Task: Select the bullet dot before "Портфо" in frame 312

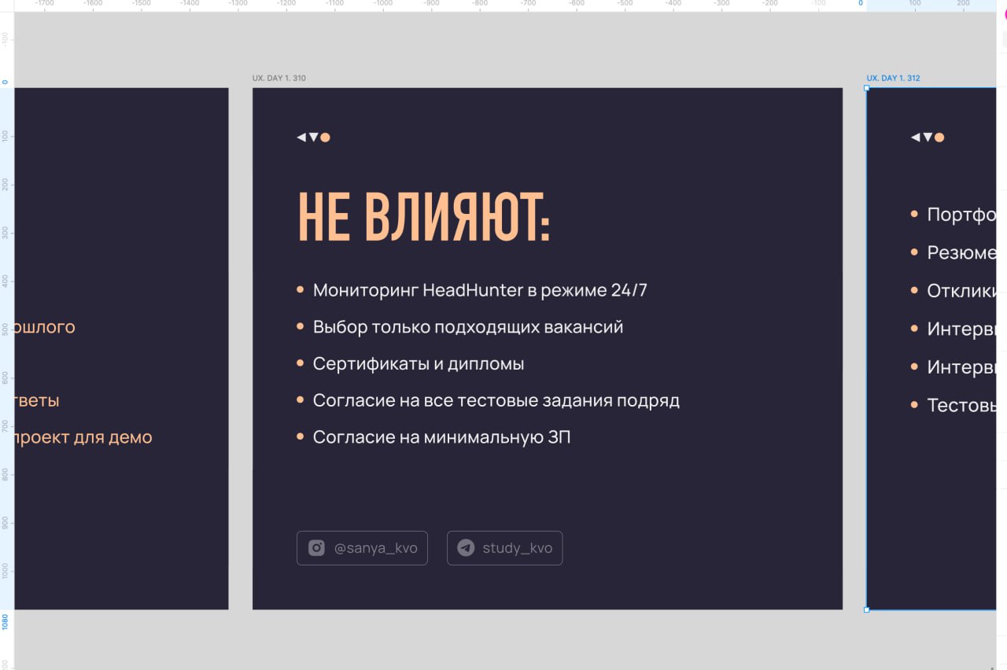Action: tap(914, 214)
